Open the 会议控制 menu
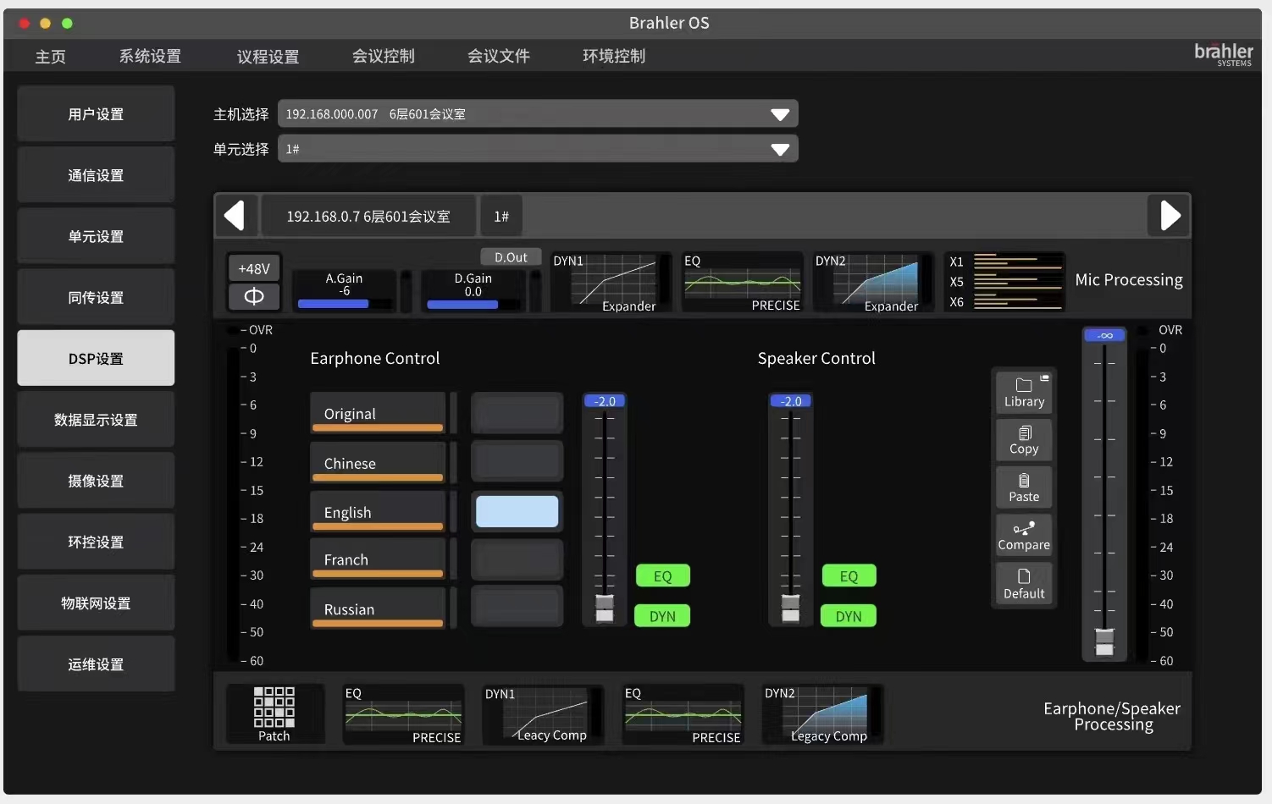Screen dimensions: 1272x804 tap(384, 56)
